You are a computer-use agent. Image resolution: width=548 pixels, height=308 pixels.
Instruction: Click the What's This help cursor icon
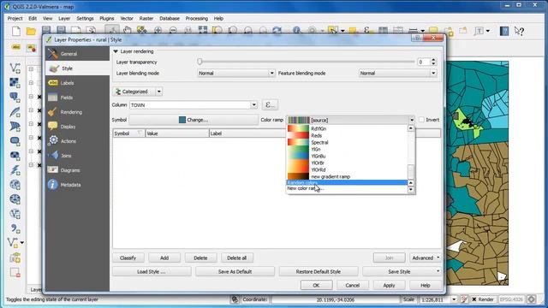click(520, 31)
